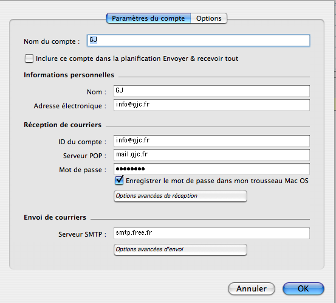This screenshot has width=336, height=303.
Task: Cancel with the Annuler button
Action: click(252, 288)
